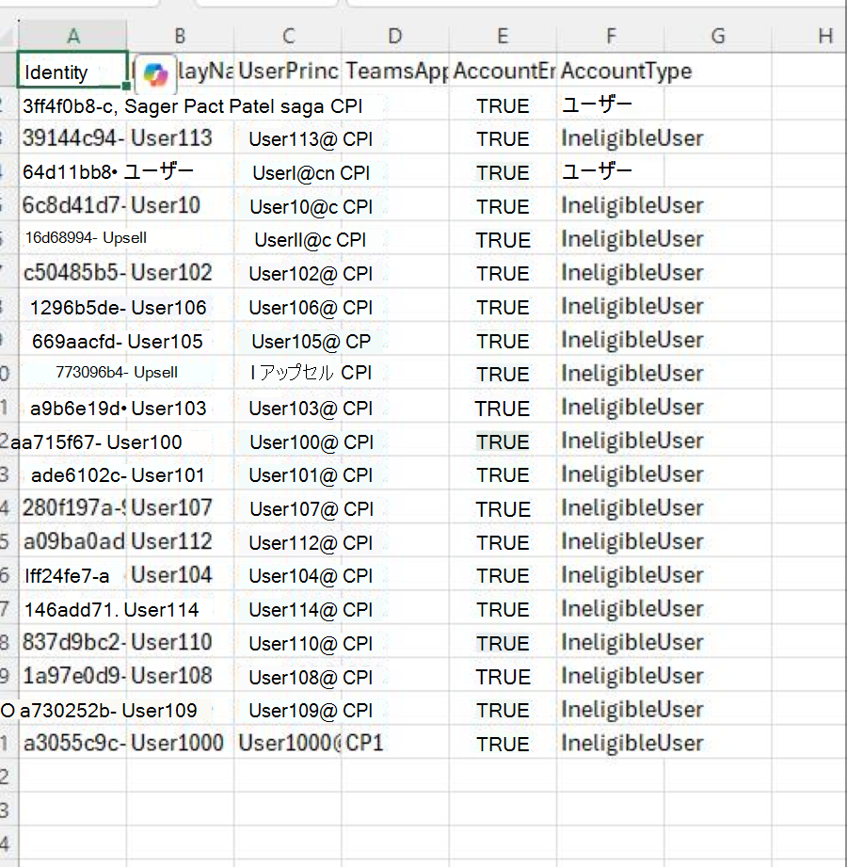Select the User112 display name cell
The image size is (847, 867).
tap(180, 541)
